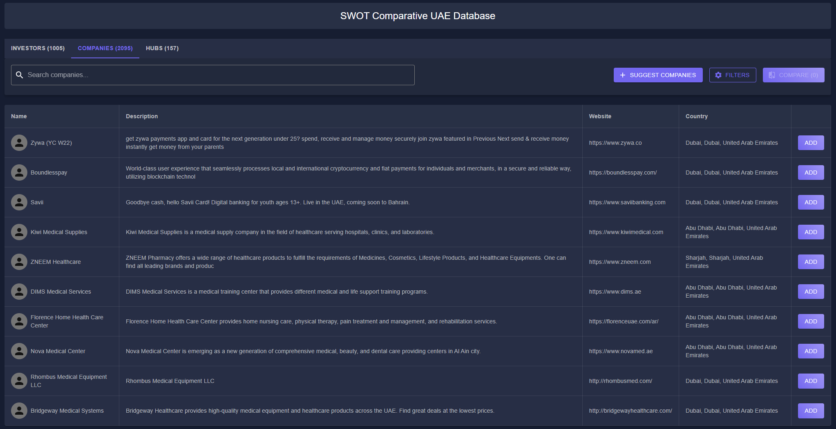836x429 pixels.
Task: Select the Companies tab
Action: pyautogui.click(x=105, y=48)
